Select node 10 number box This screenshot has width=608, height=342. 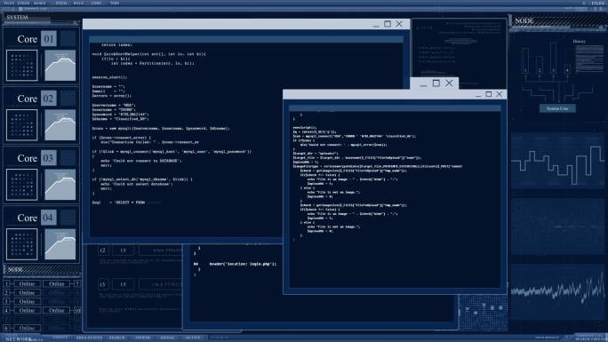point(77,310)
